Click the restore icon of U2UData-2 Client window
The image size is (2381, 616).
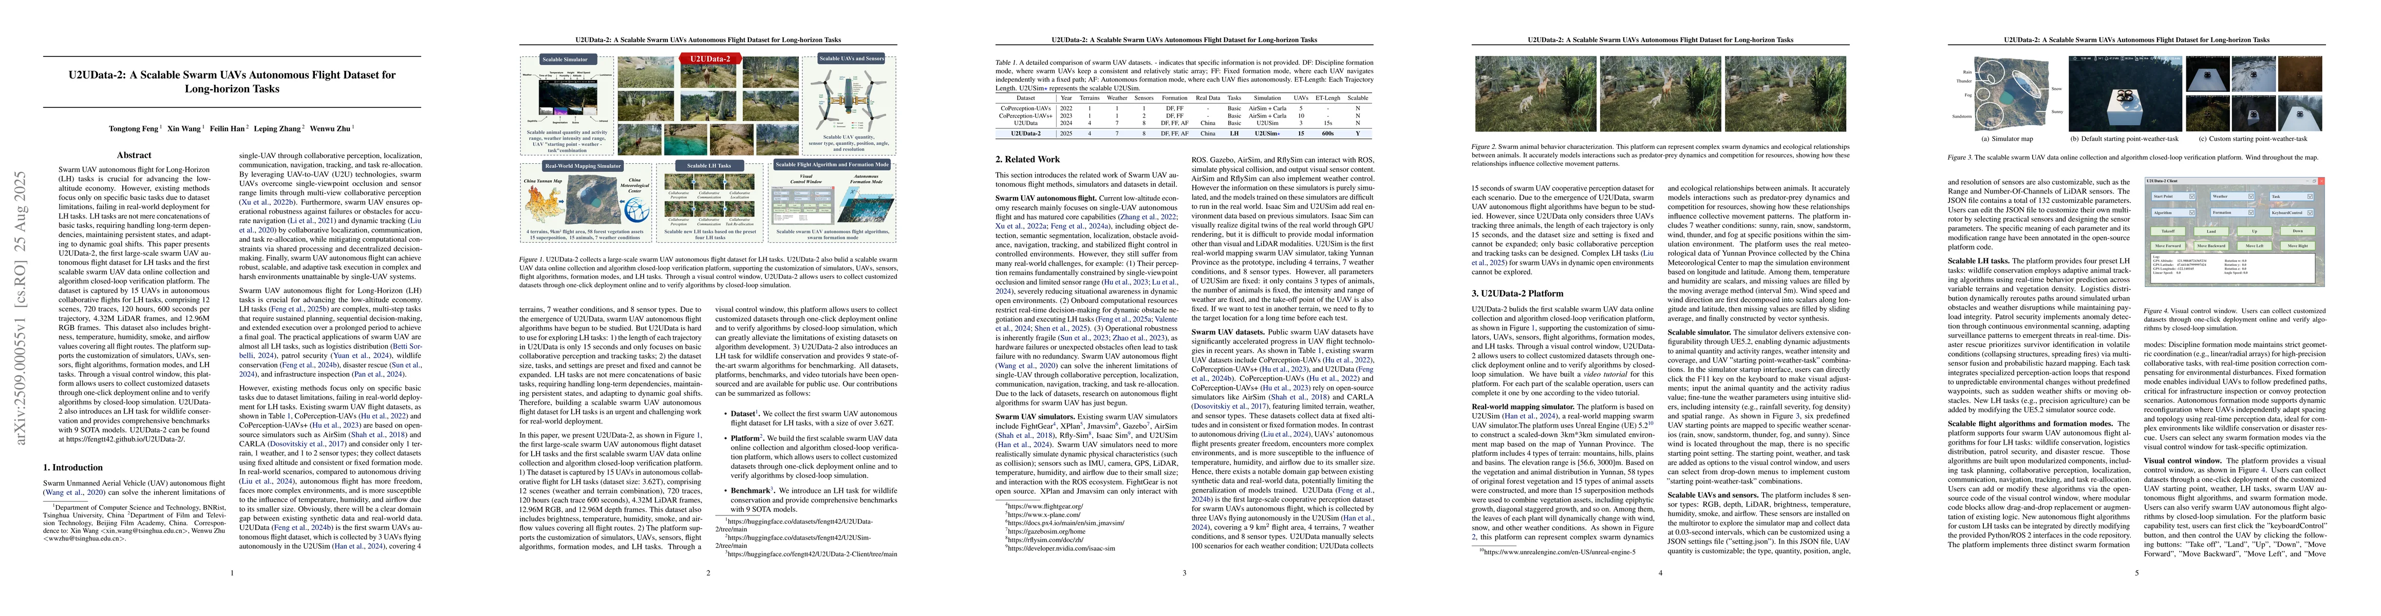coord(2314,181)
